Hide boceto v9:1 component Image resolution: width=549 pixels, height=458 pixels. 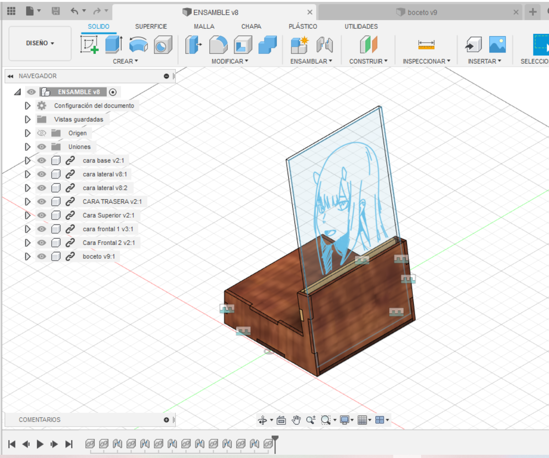click(x=42, y=256)
